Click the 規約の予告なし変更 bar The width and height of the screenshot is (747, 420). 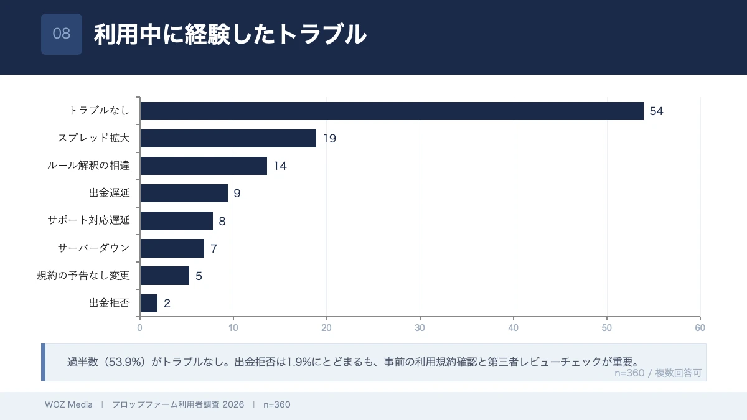point(164,276)
